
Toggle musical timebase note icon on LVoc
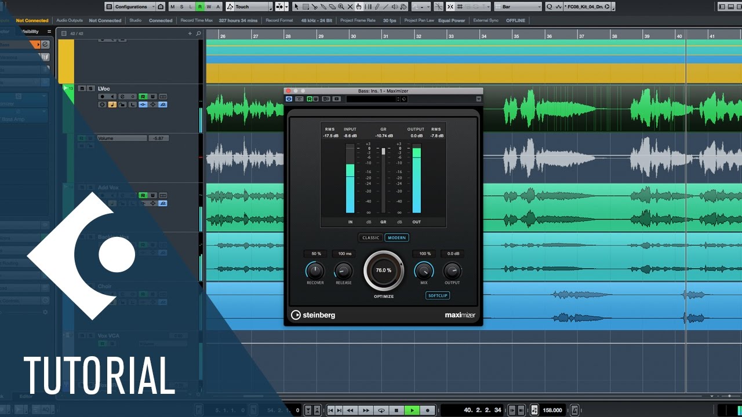(112, 105)
